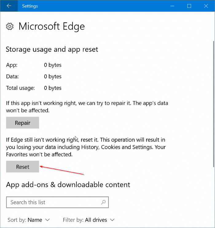Click the Reset button
Image resolution: width=215 pixels, height=228 pixels.
click(22, 167)
